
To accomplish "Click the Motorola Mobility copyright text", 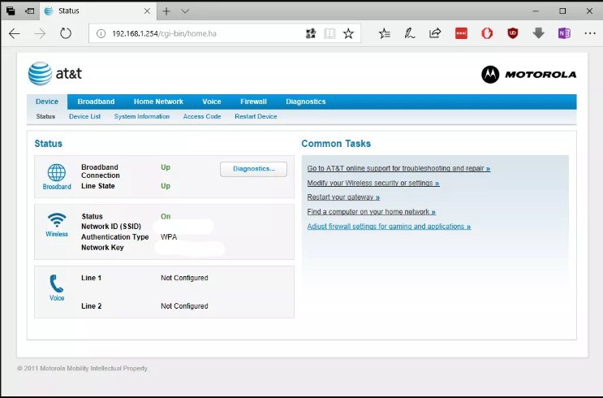I will tap(82, 369).
